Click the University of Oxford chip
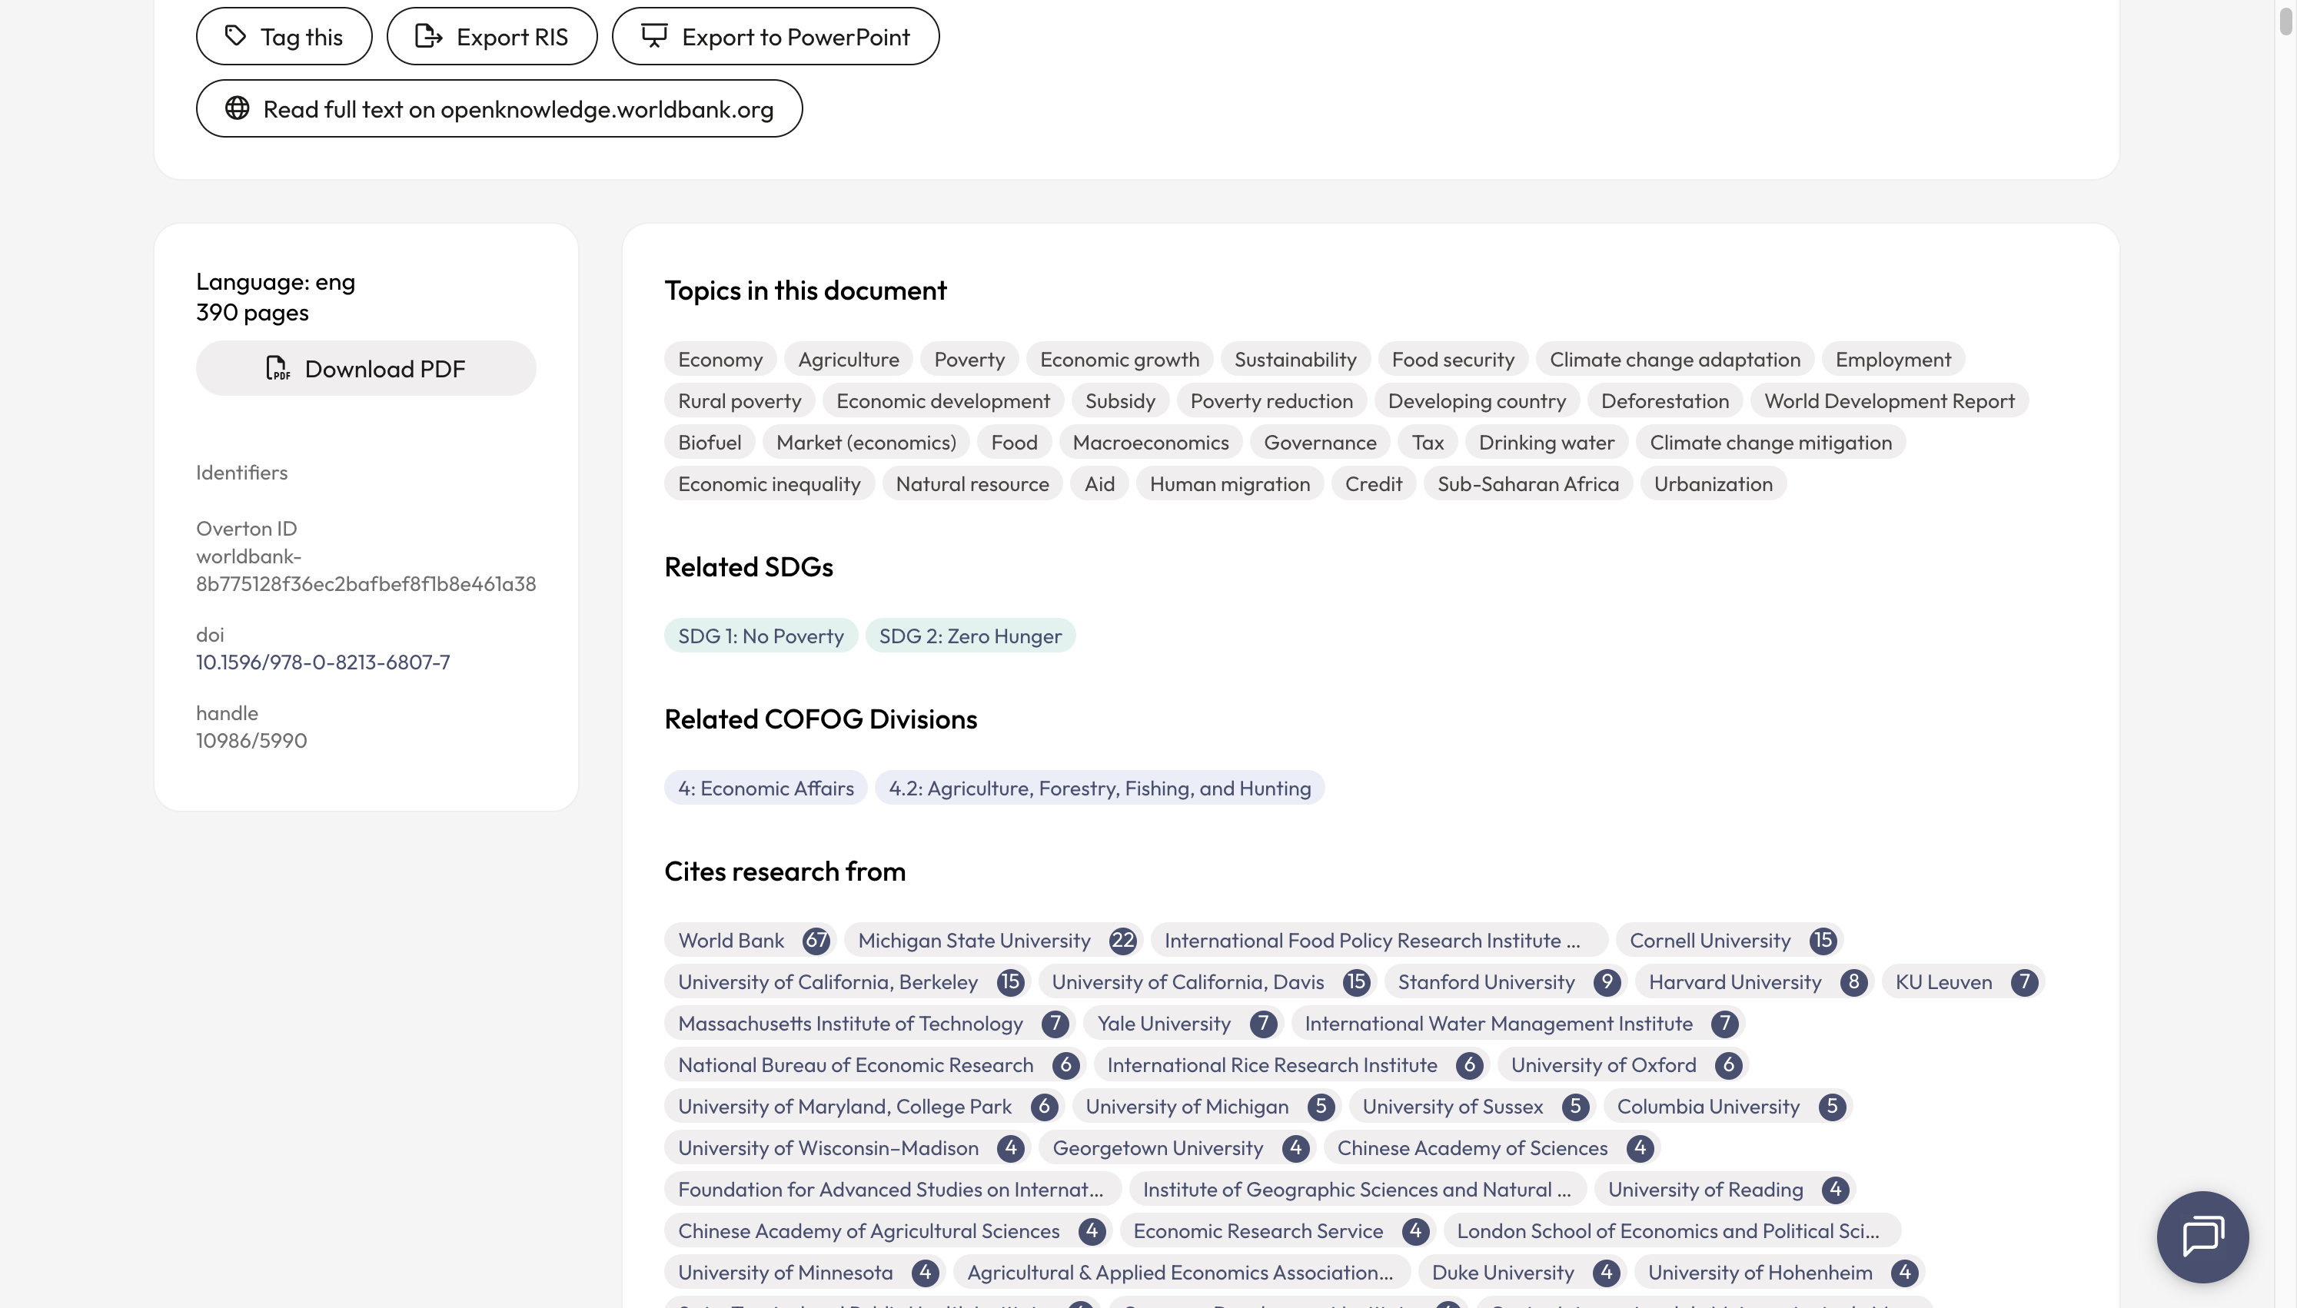This screenshot has width=2297, height=1308. 1622,1064
